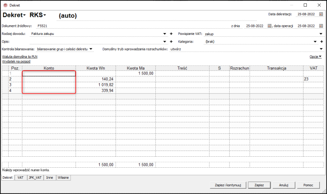Viewport: 327px width, 194px height.
Task: Add new Opis with plus icon
Action: tap(171, 42)
